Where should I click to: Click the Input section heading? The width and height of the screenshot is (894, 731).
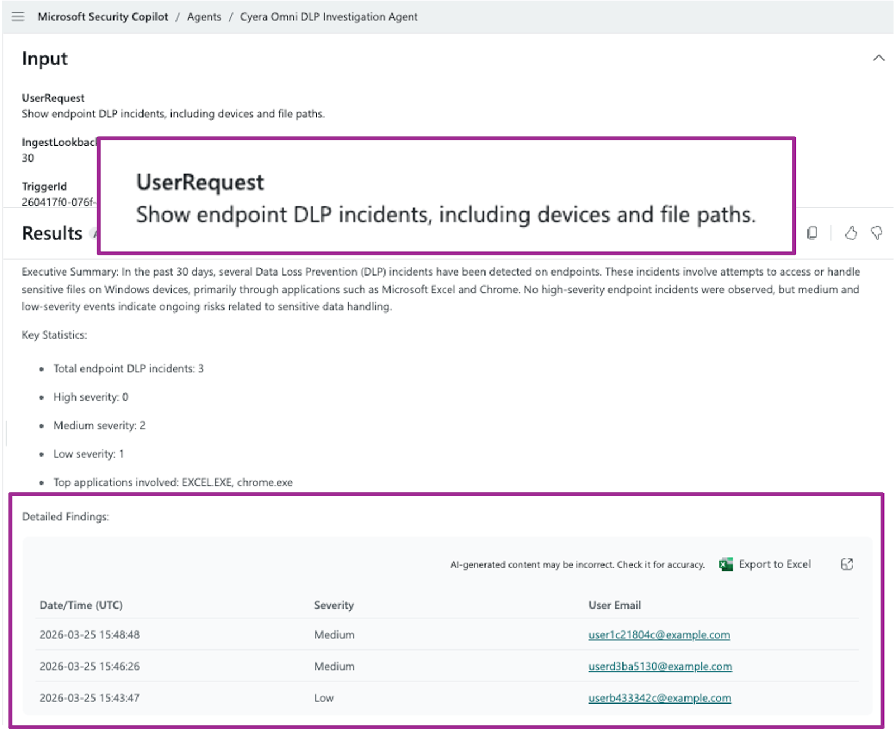click(x=45, y=59)
